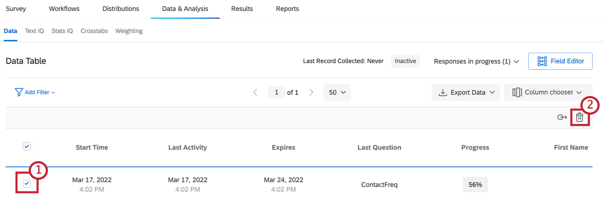
Task: Click the trash delete responses icon
Action: (x=579, y=117)
